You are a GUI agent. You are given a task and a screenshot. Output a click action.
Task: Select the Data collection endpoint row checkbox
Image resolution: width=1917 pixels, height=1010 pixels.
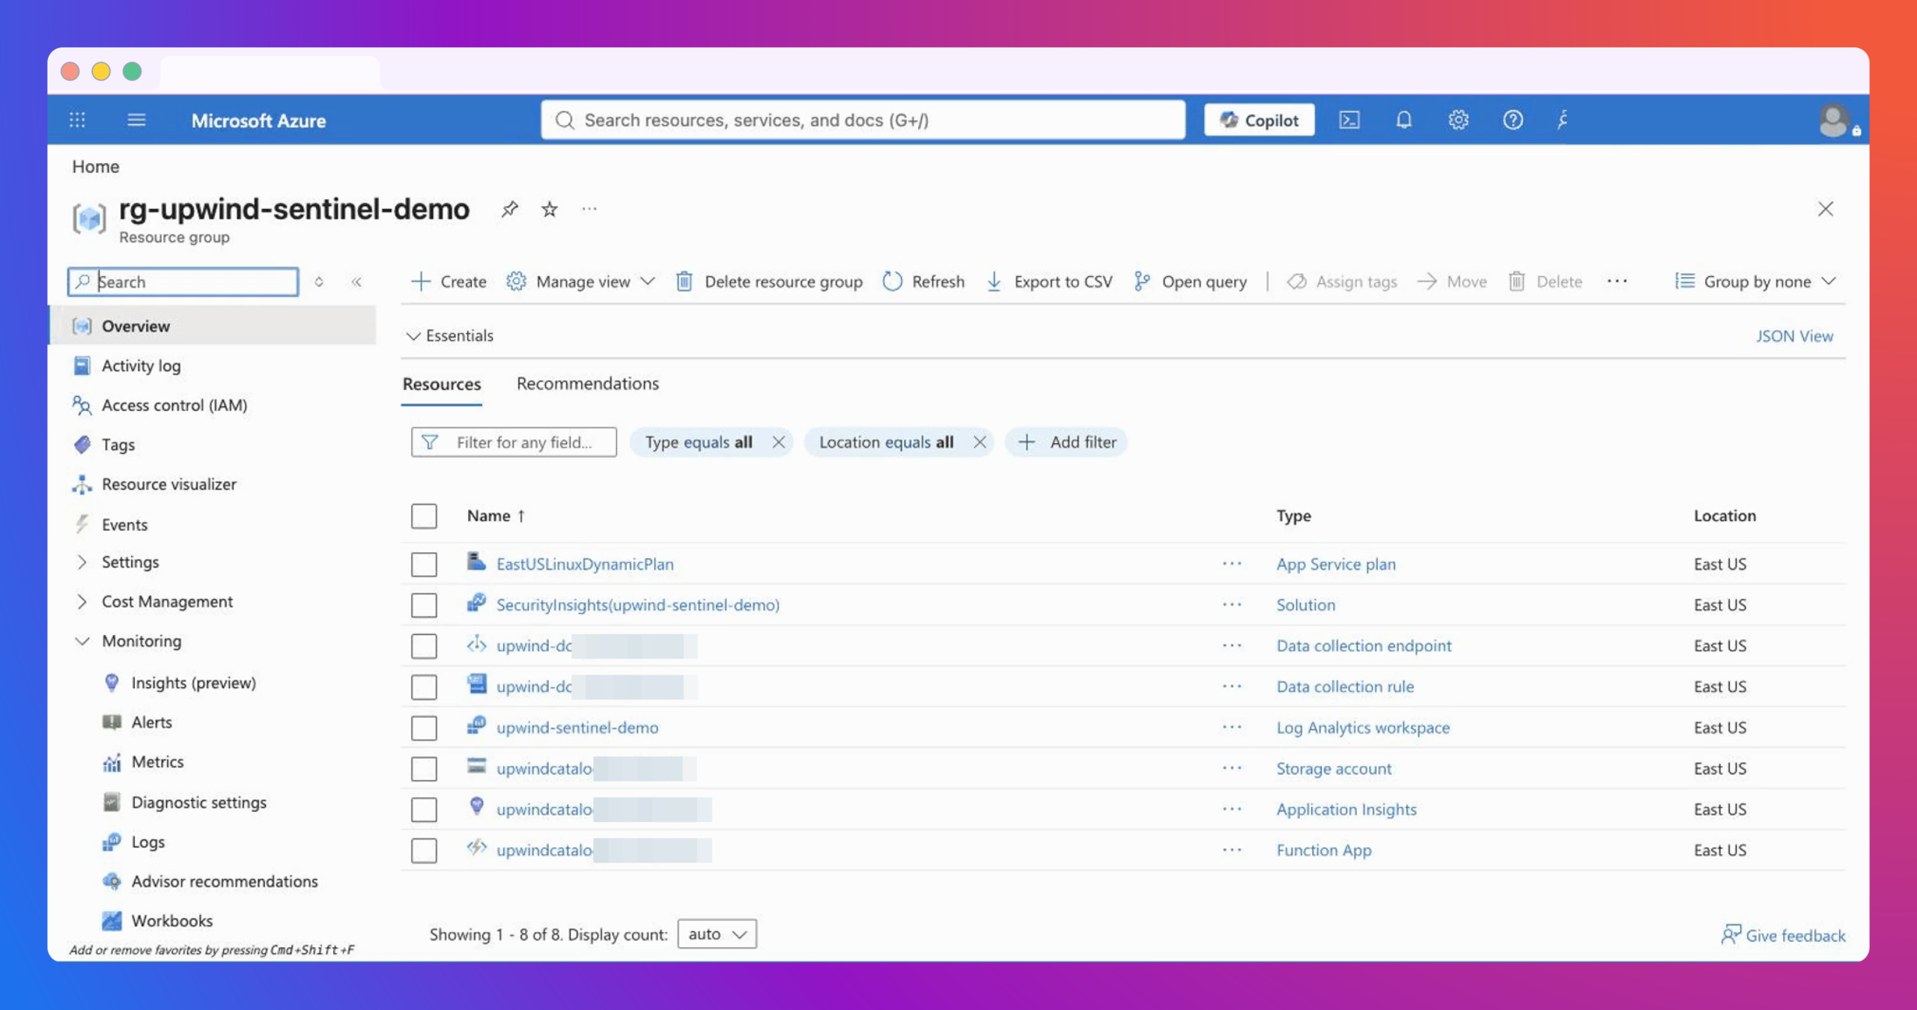pyautogui.click(x=424, y=645)
